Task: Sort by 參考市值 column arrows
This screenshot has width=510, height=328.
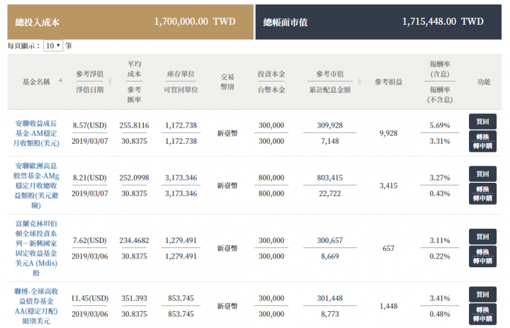Action: [359, 81]
